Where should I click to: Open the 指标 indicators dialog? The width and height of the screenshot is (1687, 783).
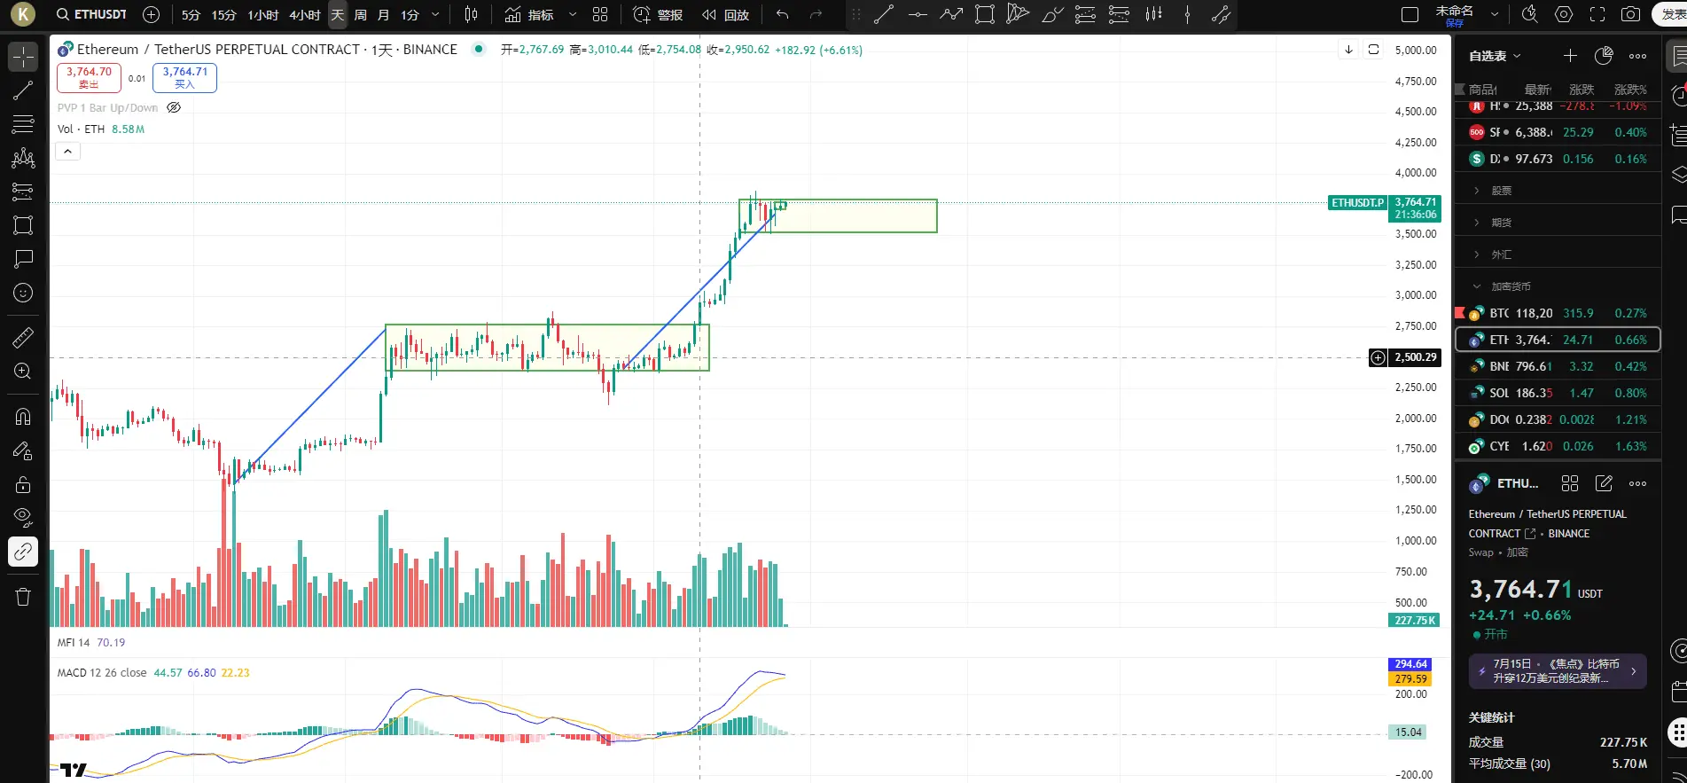coord(529,15)
